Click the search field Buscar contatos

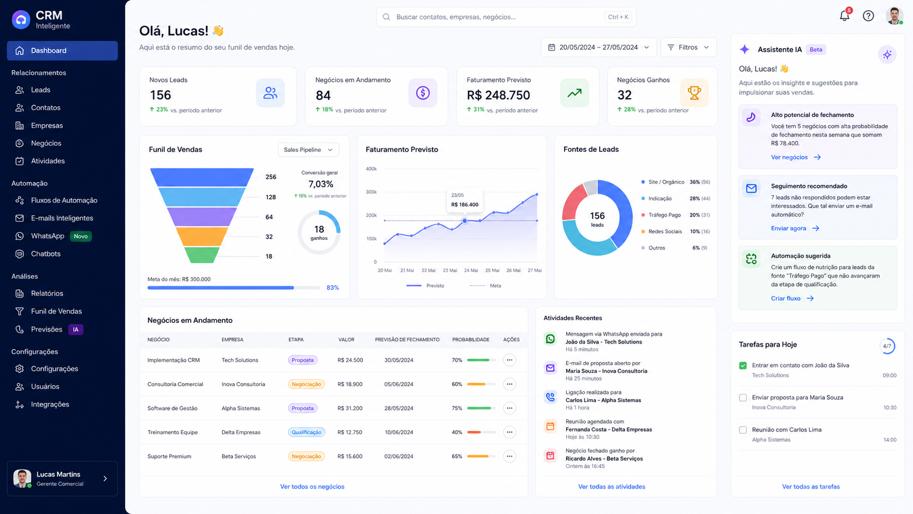pyautogui.click(x=506, y=17)
